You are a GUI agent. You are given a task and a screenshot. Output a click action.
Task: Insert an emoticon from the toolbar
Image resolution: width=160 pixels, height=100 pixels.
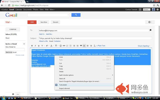[x=60, y=46]
